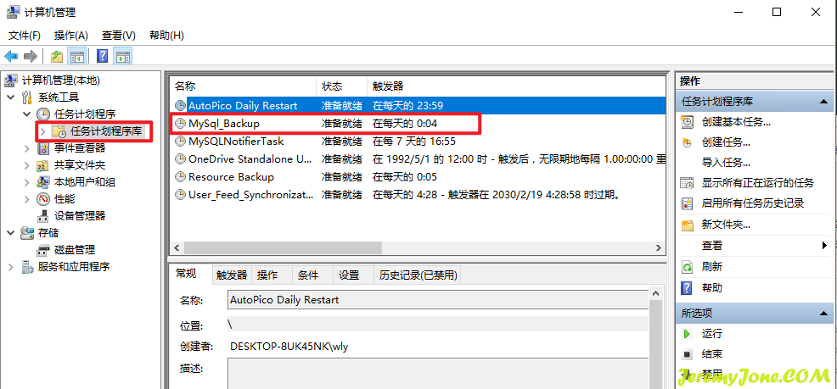Image resolution: width=837 pixels, height=389 pixels.
Task: Expand the 本地用户和组 tree node
Action: coord(26,182)
